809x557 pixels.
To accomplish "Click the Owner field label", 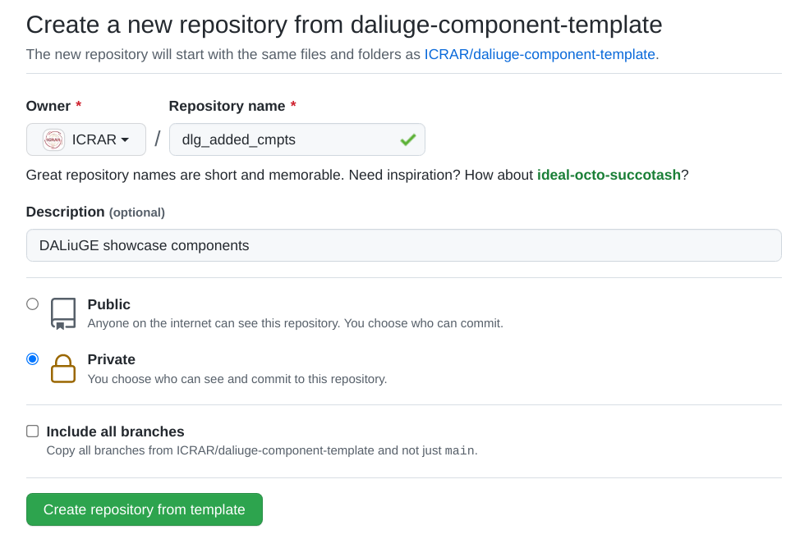I will 48,106.
